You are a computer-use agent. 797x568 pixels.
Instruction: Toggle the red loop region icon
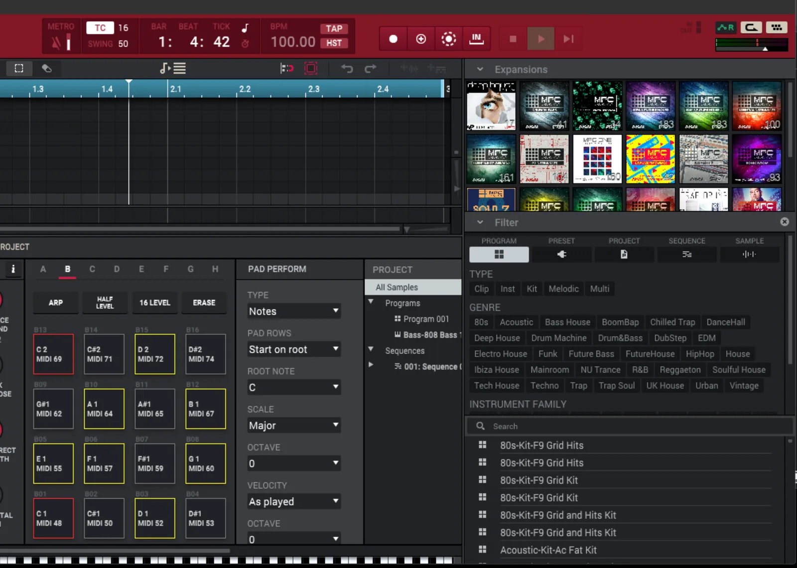pyautogui.click(x=311, y=68)
